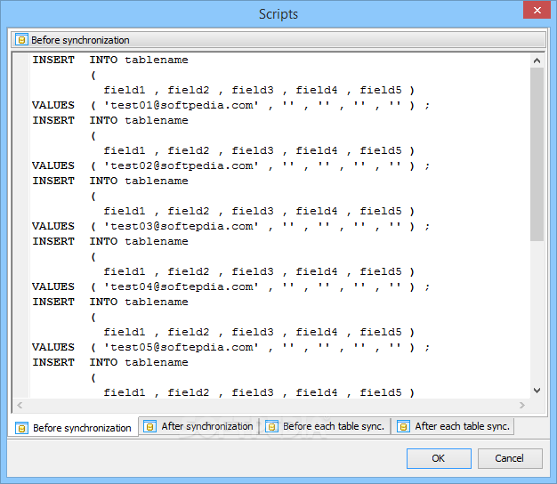The width and height of the screenshot is (557, 484).
Task: Click the Before synchronization tab icon
Action: coord(21,428)
